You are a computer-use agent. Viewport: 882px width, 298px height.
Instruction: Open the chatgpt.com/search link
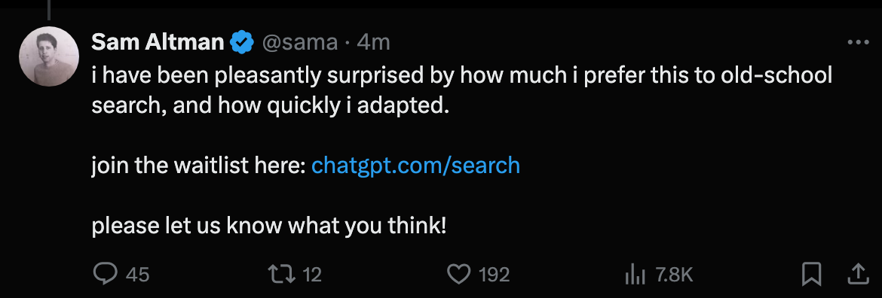pos(415,166)
